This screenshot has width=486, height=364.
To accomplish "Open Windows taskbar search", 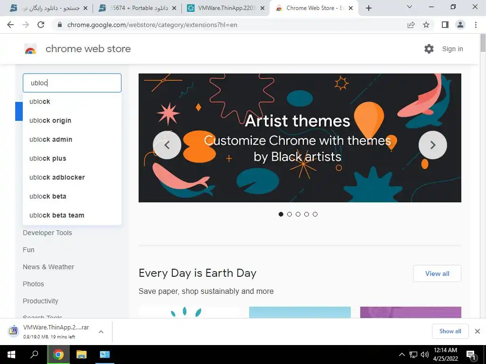I will (x=34, y=355).
